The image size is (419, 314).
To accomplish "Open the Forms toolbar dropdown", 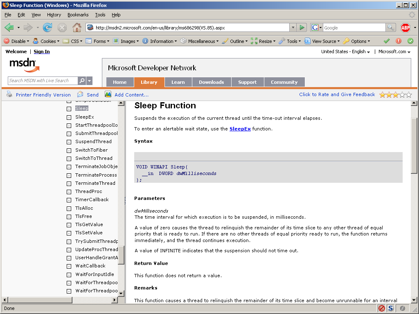I will point(97,41).
